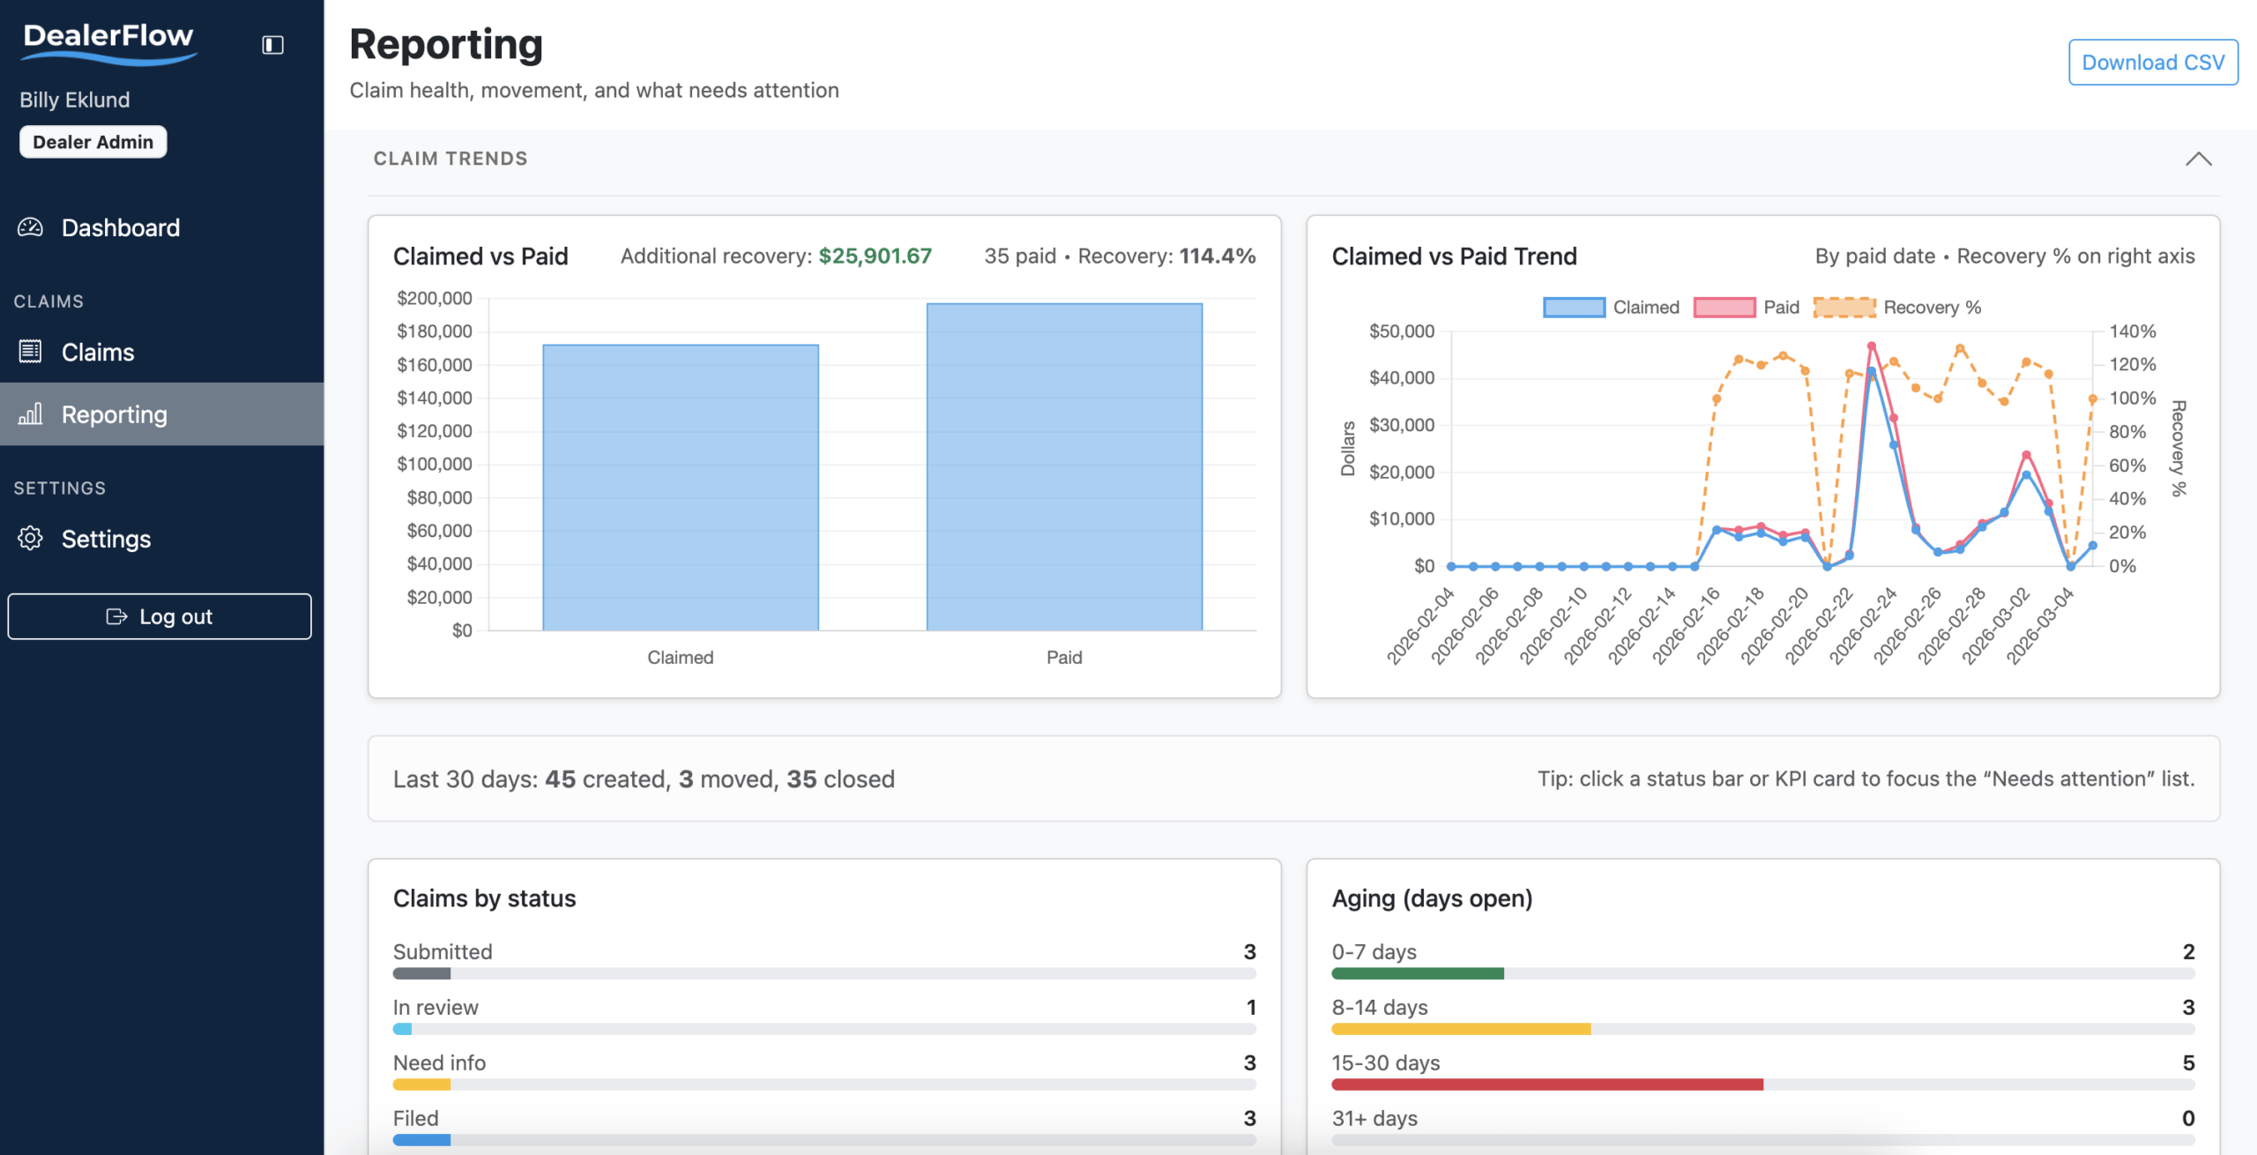Click the Settings gear icon

30,538
